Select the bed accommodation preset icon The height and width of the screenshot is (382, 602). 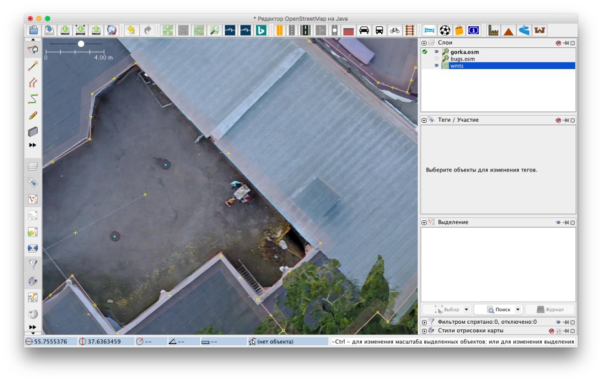click(429, 30)
